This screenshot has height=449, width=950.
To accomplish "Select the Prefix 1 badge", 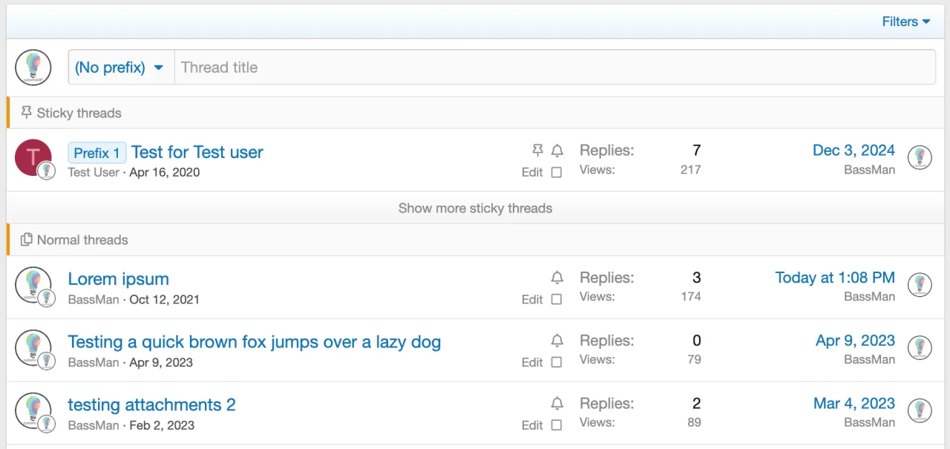I will click(x=96, y=152).
